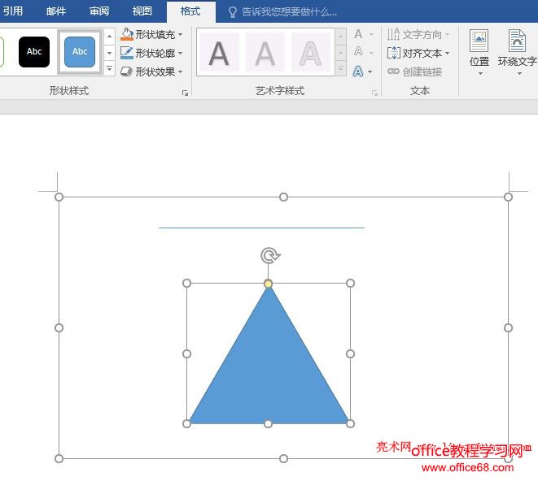Apply the blue Abc shape style
The height and width of the screenshot is (481, 538).
[80, 52]
